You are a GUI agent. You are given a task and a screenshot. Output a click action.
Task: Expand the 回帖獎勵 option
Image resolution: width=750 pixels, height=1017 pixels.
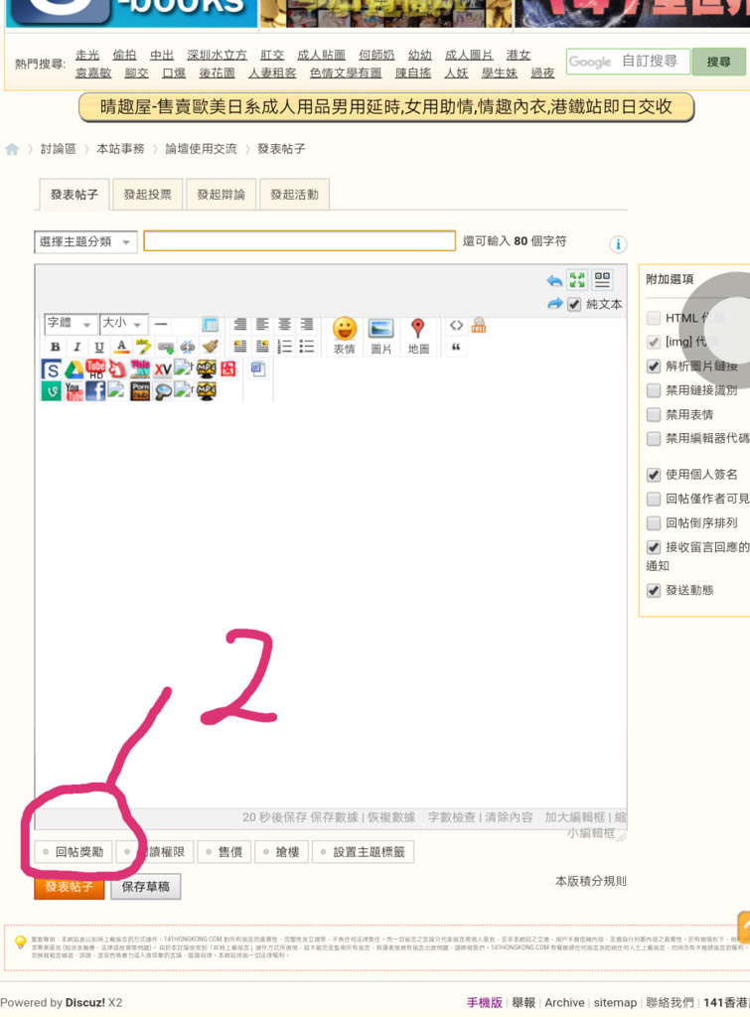tap(74, 851)
